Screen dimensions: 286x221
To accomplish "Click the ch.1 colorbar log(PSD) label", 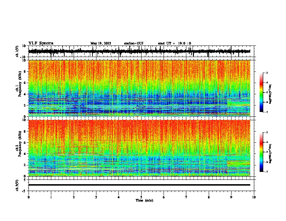I will coord(270,94).
